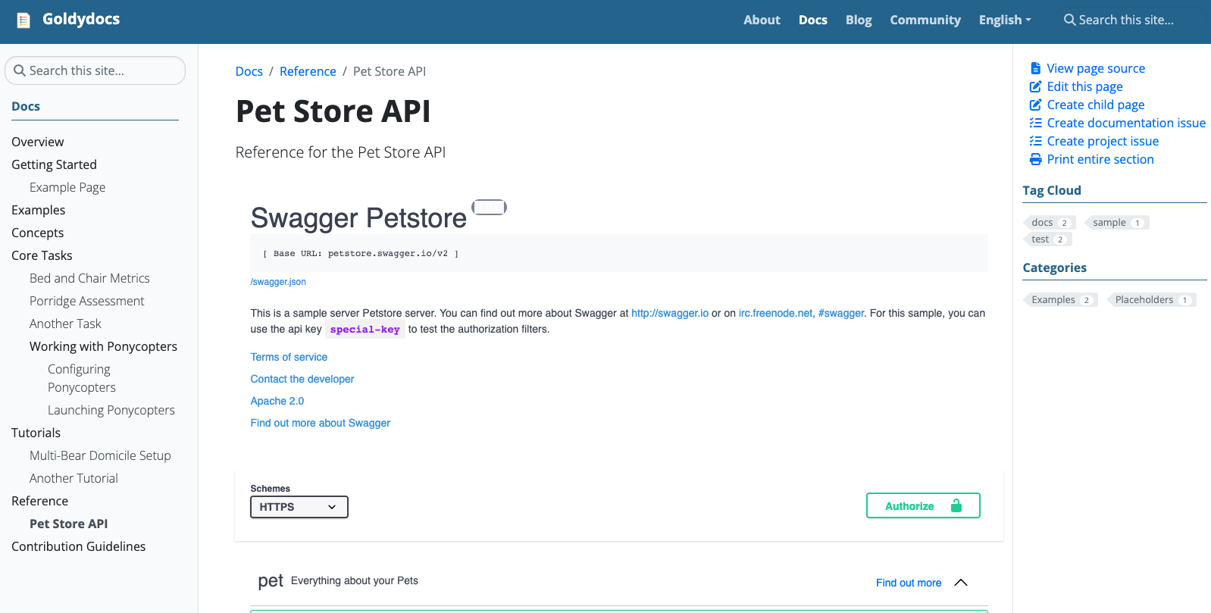Click the Docs breadcrumb link

249,71
